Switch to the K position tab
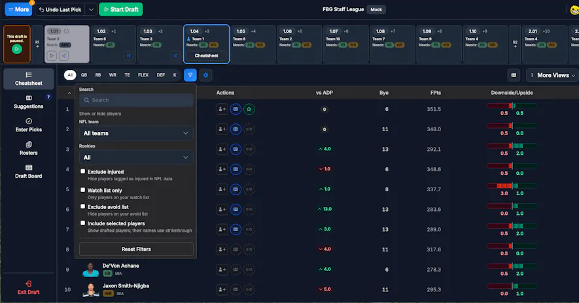 pos(175,75)
